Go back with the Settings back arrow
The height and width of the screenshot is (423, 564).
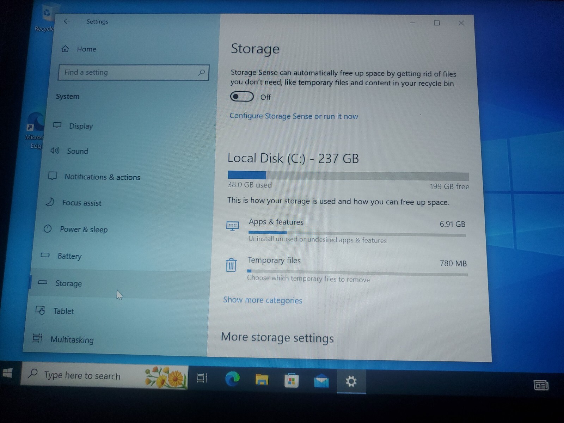(67, 21)
